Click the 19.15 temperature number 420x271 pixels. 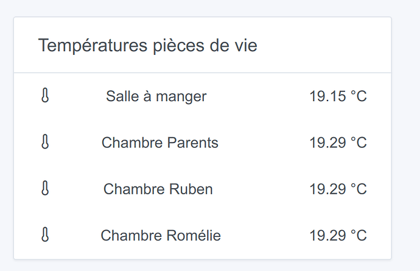pyautogui.click(x=327, y=96)
